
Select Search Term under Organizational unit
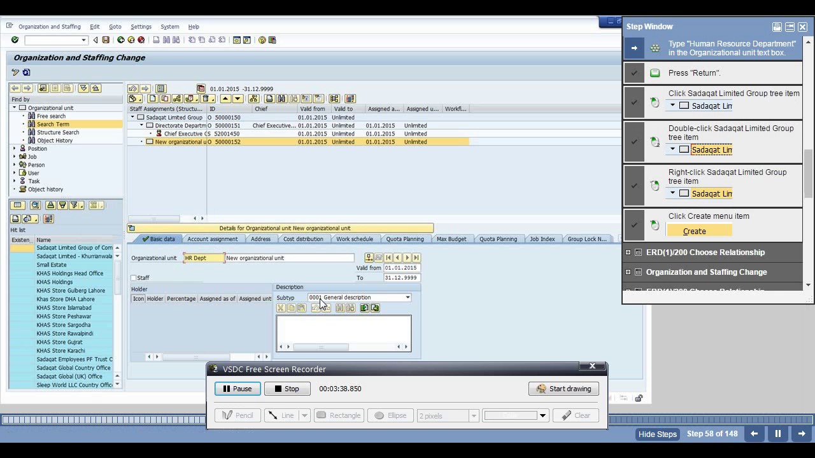[53, 125]
